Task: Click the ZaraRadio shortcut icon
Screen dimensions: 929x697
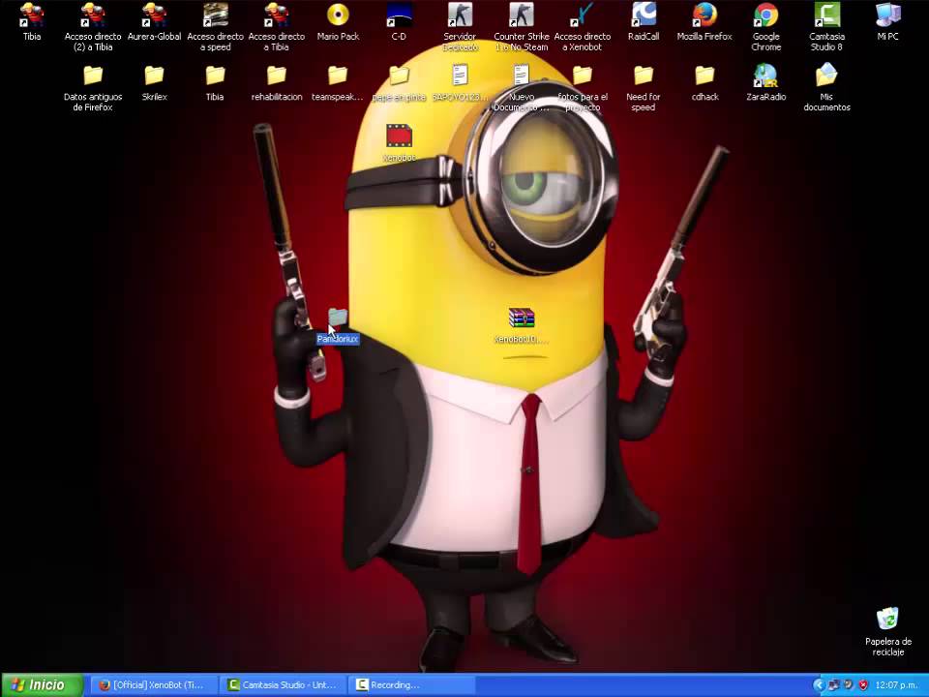Action: pyautogui.click(x=765, y=76)
